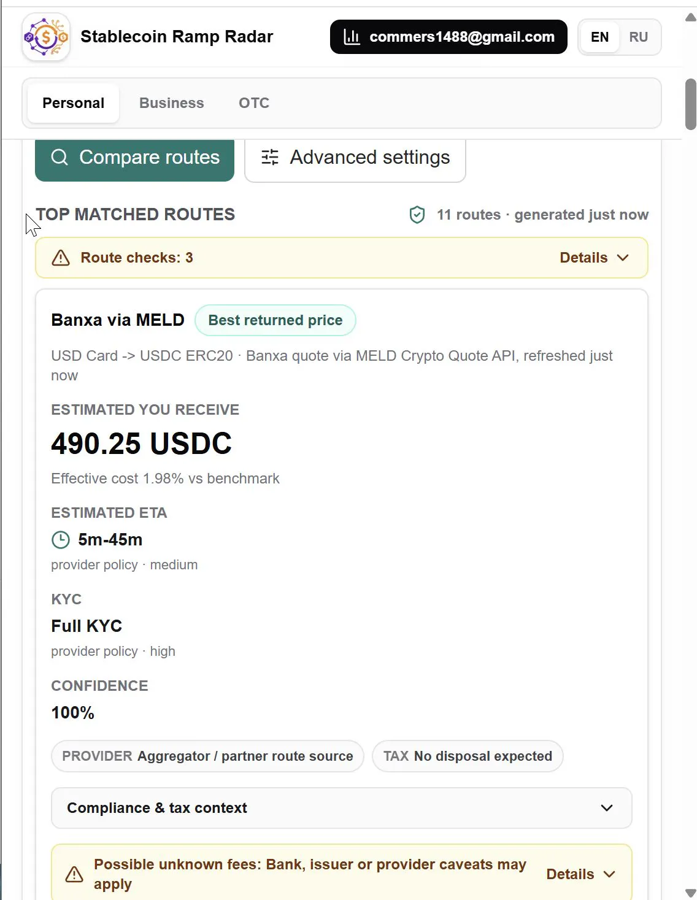Click the Route checks: 3 label
The width and height of the screenshot is (697, 900).
pyautogui.click(x=137, y=258)
